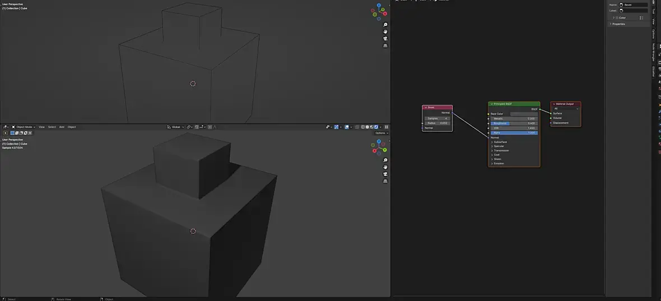This screenshot has width=661, height=301.
Task: Click the empty node Label field
Action: pos(633,11)
